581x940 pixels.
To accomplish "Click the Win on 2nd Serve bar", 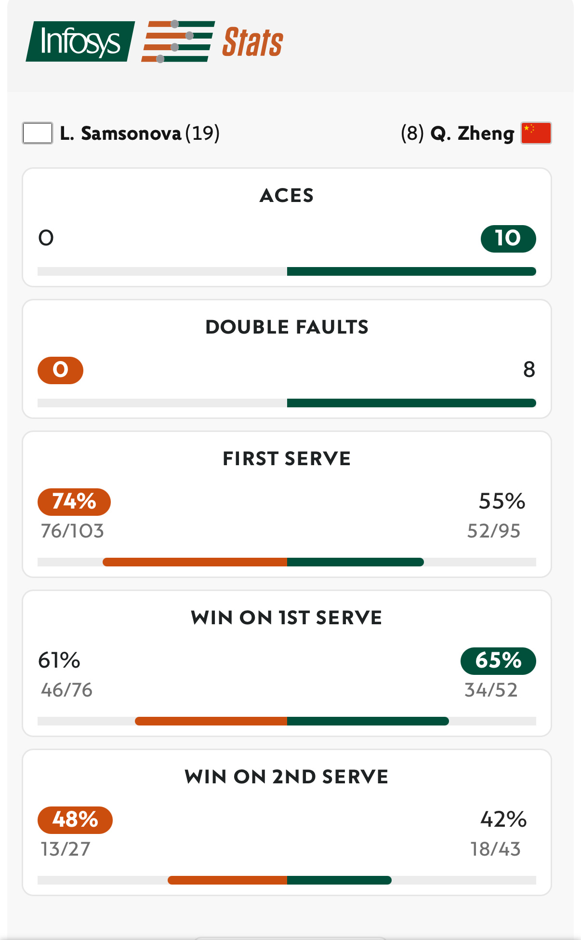I will click(287, 880).
